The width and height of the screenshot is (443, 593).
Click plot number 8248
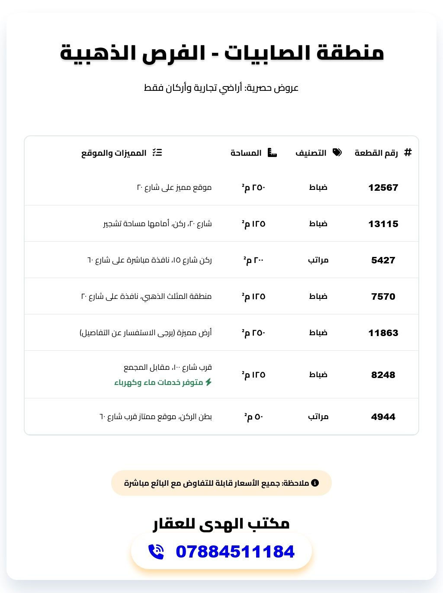pos(383,375)
